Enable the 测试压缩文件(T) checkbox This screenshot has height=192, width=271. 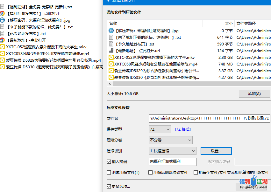pyautogui.click(x=109, y=173)
